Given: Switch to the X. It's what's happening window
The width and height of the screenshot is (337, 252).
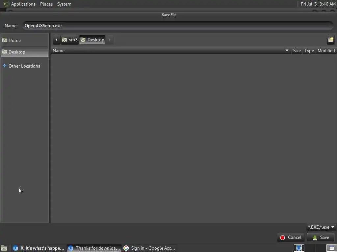Looking at the screenshot, I should click(39, 248).
